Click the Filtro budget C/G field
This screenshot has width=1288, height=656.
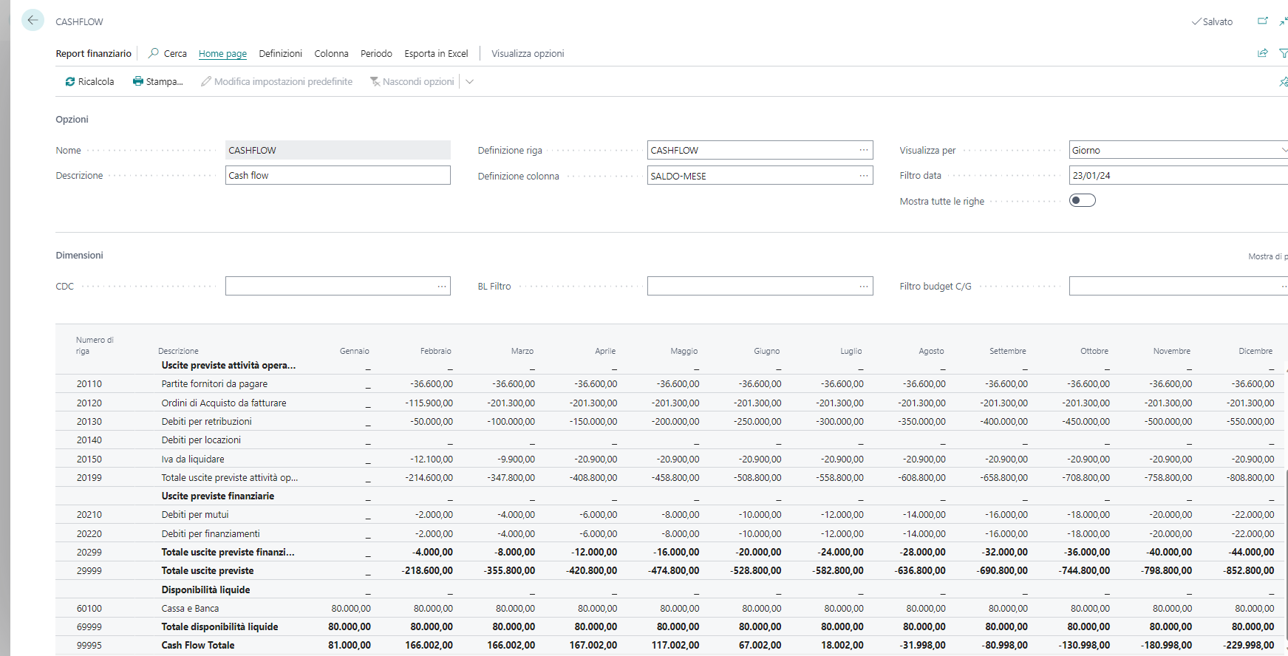pyautogui.click(x=1179, y=286)
